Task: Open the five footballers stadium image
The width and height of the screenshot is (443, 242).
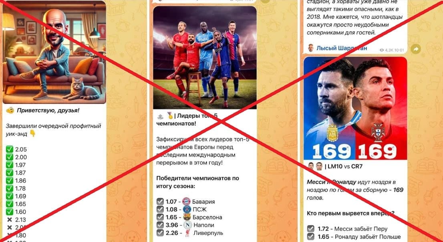Action: (x=205, y=58)
